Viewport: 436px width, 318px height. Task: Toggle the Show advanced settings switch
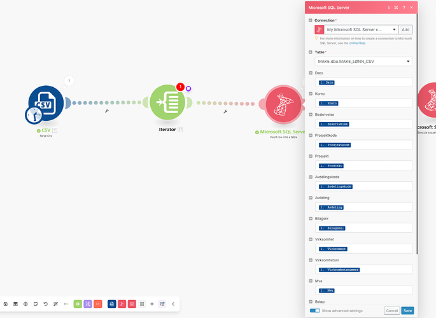315,310
